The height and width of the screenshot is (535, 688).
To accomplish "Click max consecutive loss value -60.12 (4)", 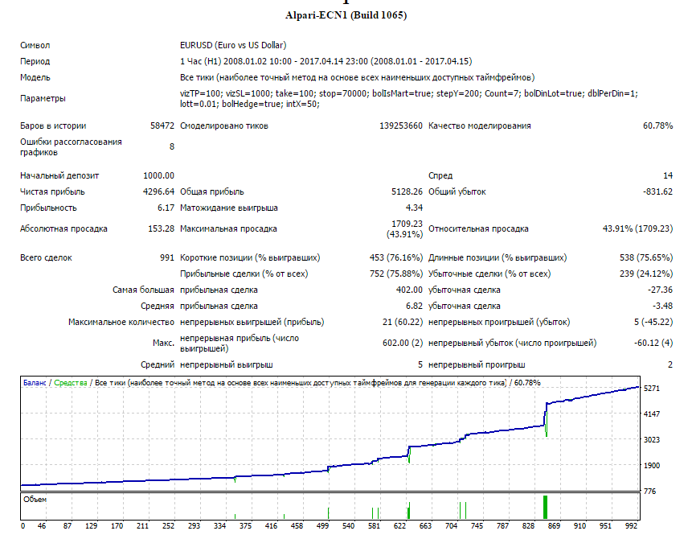I will 653,343.
